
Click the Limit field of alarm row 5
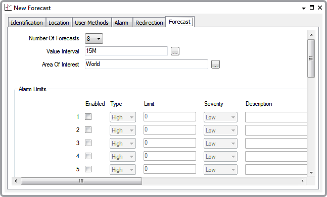[x=170, y=169]
